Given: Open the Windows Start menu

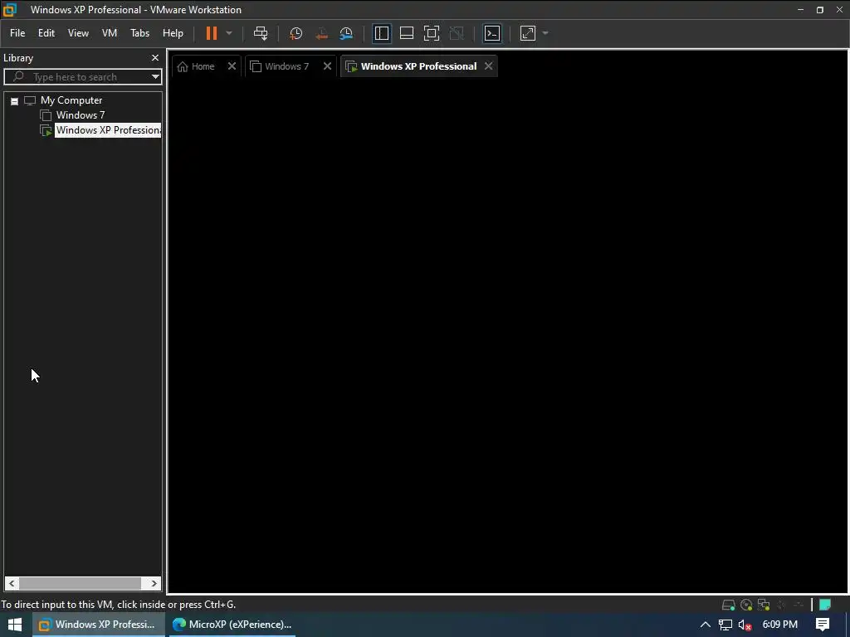Looking at the screenshot, I should tap(15, 625).
